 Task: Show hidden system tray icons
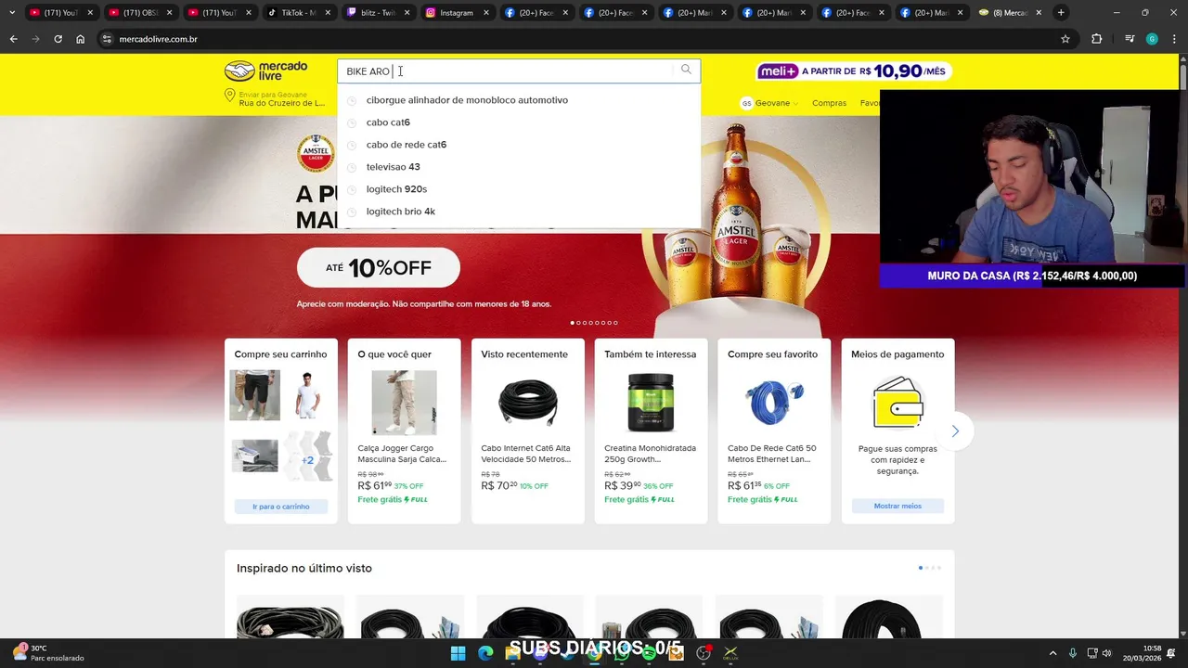click(x=1052, y=653)
